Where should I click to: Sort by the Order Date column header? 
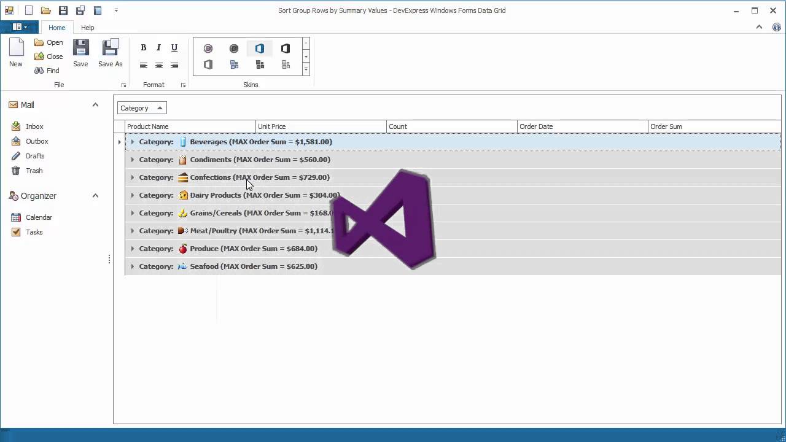pyautogui.click(x=583, y=126)
